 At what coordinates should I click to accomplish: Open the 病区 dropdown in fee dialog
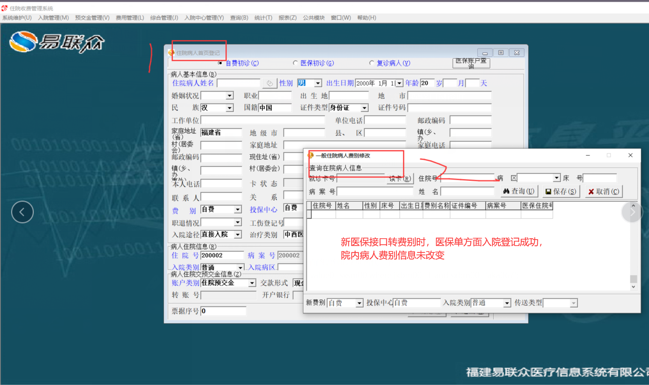pyautogui.click(x=557, y=178)
